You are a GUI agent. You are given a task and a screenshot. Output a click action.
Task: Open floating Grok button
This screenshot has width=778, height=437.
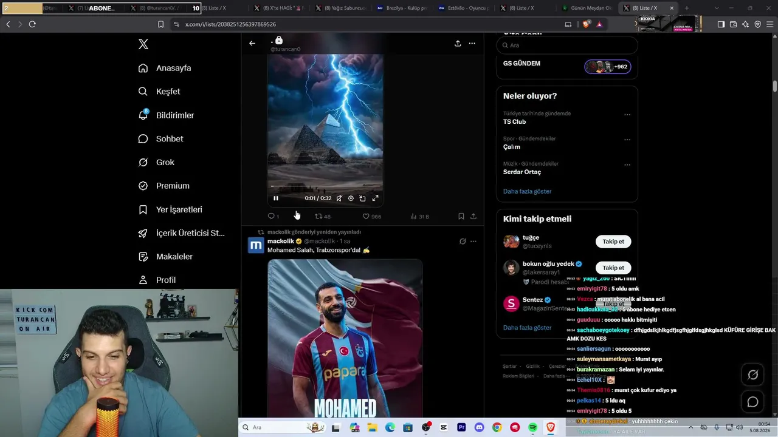point(752,375)
